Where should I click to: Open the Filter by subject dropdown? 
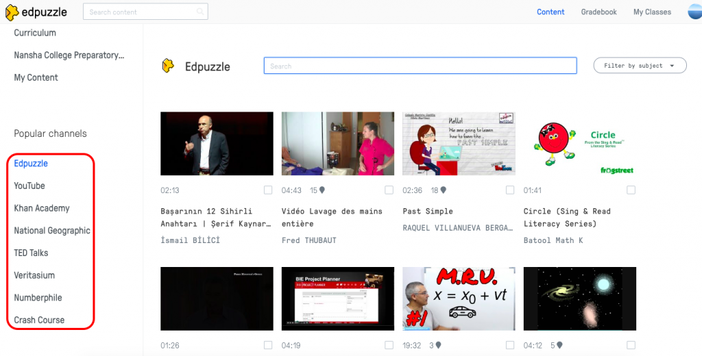640,65
